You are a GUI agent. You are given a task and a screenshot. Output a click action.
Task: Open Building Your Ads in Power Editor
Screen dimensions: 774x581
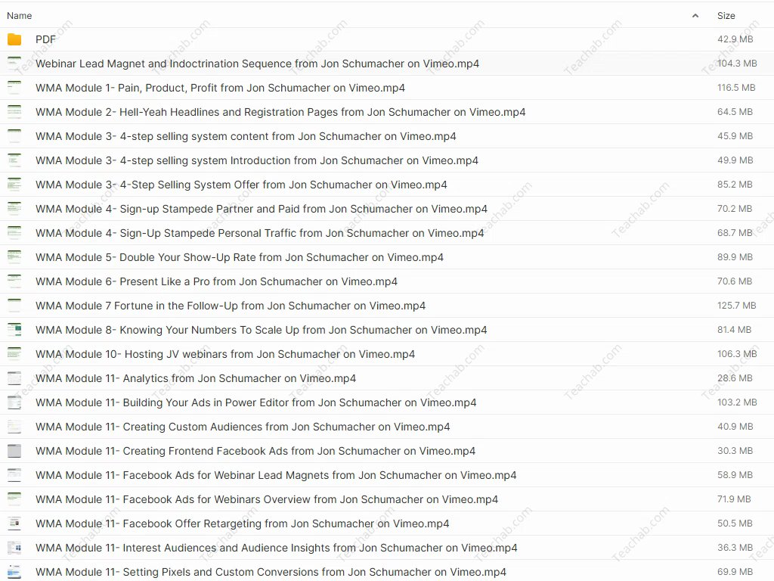pos(255,402)
